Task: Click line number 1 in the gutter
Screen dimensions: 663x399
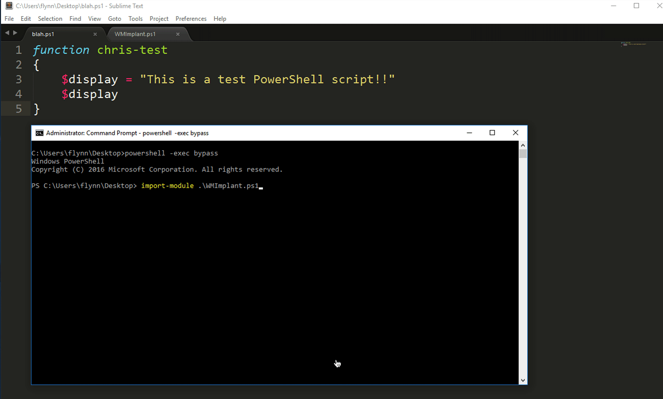Action: click(x=18, y=50)
